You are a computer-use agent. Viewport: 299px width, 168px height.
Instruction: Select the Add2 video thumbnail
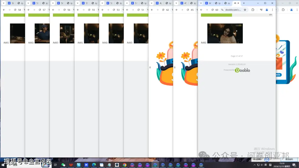pyautogui.click(x=225, y=33)
